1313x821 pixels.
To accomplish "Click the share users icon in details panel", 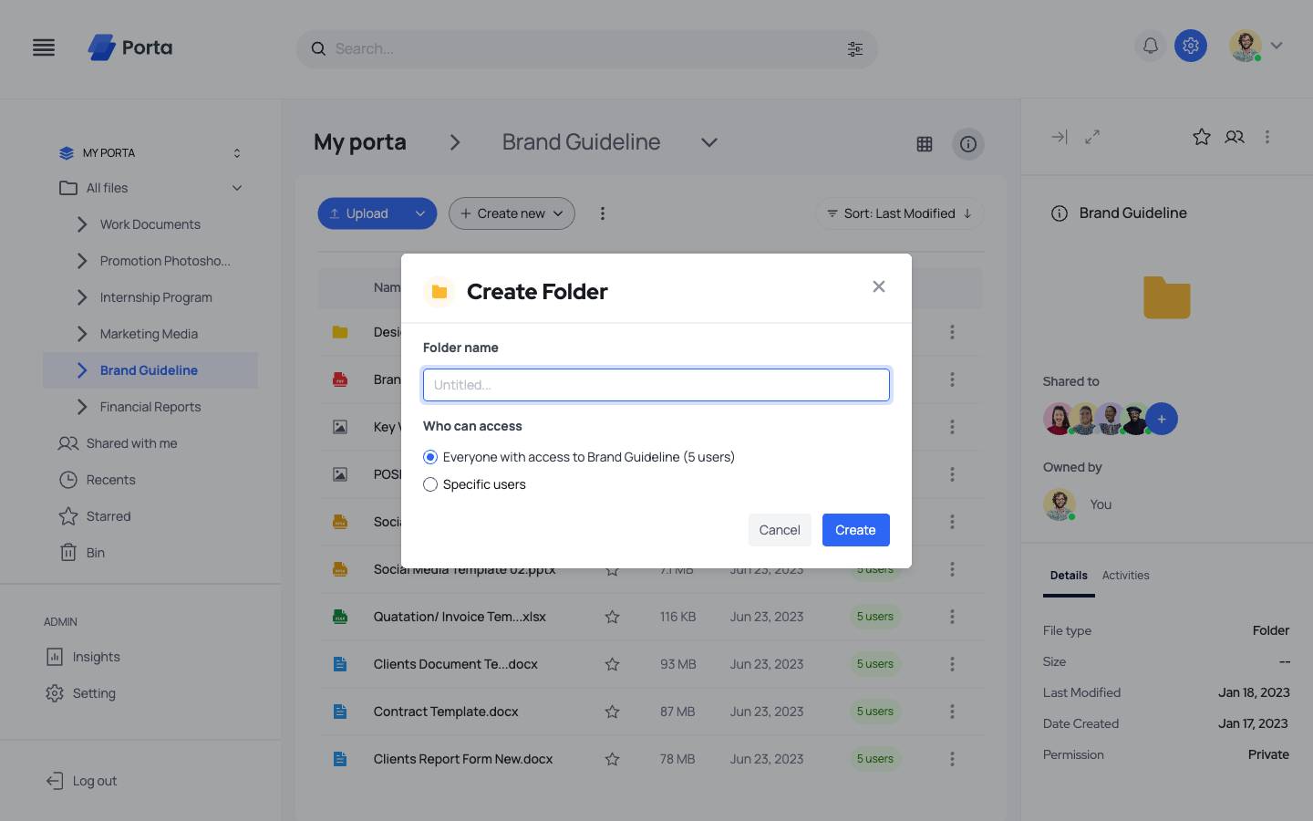I will 1234,137.
